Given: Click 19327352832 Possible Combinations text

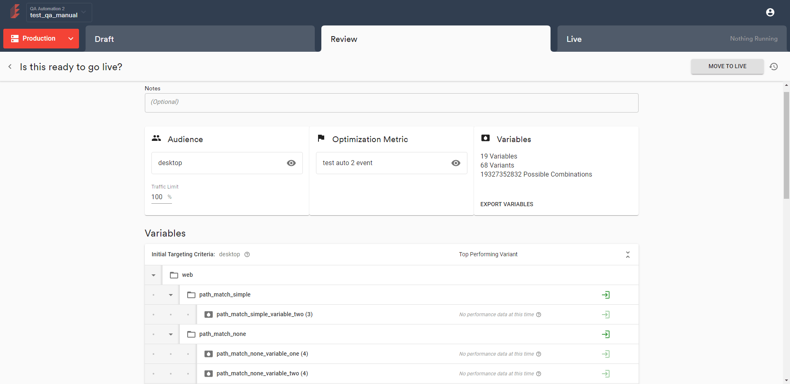Looking at the screenshot, I should coord(536,175).
